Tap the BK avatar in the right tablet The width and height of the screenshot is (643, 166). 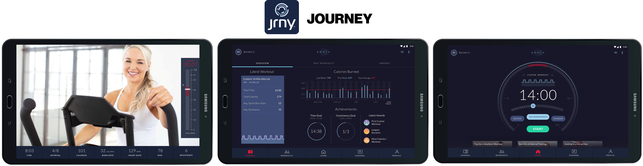454,52
